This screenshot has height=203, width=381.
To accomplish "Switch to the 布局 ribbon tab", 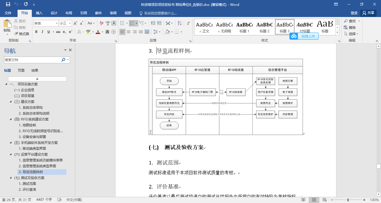I will pos(69,13).
